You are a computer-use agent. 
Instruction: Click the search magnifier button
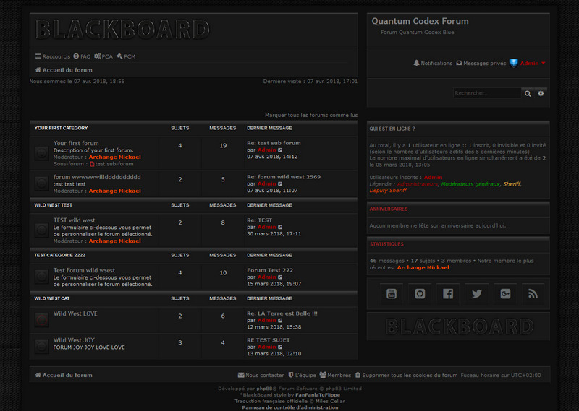[528, 93]
